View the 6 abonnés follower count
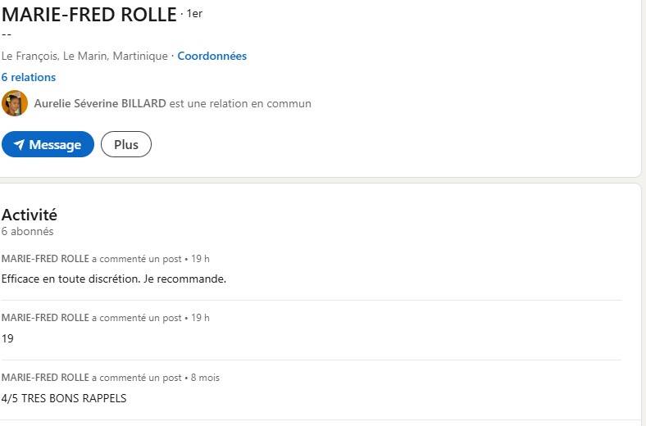The width and height of the screenshot is (646, 426). [x=27, y=231]
